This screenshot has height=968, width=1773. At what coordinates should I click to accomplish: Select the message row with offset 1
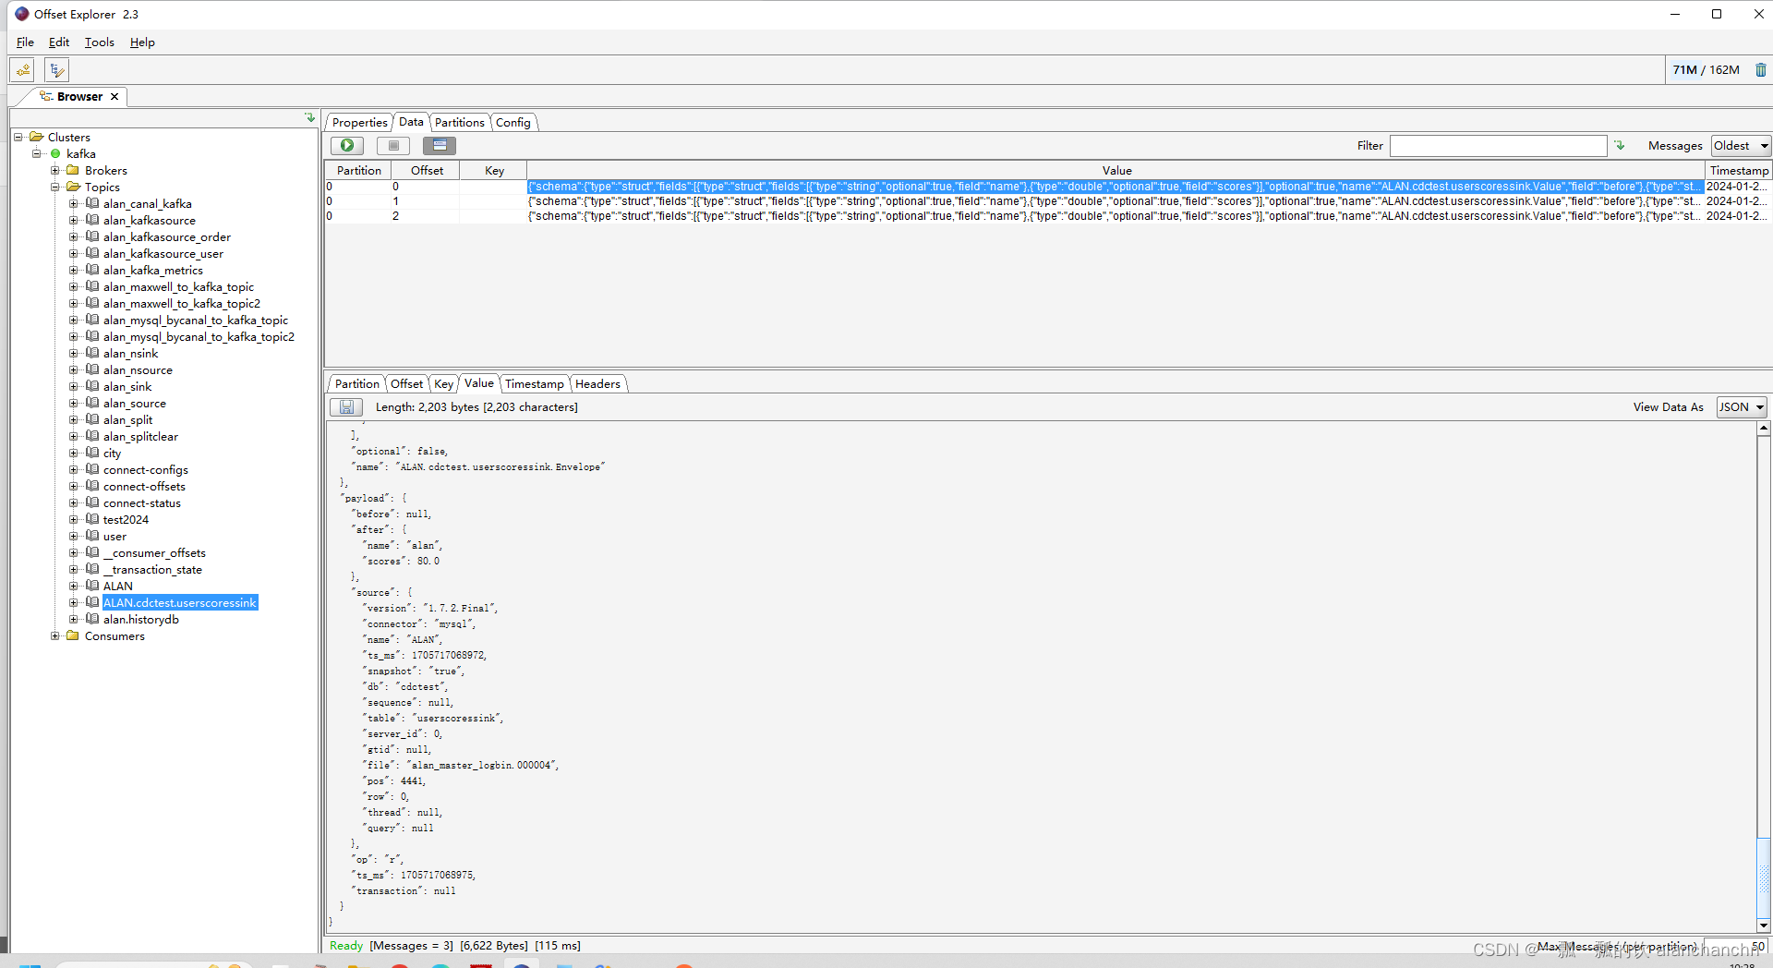point(1047,201)
